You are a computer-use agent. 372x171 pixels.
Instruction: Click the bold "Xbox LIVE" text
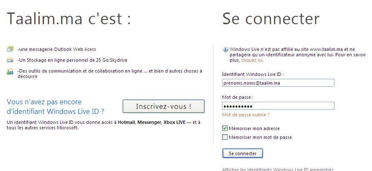tap(175, 122)
